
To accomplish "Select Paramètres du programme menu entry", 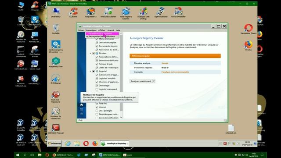I will tap(102, 33).
